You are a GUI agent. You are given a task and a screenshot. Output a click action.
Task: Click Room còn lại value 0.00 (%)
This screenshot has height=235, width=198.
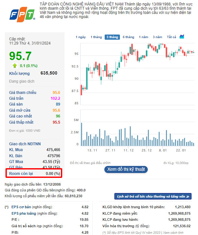pos(53,174)
